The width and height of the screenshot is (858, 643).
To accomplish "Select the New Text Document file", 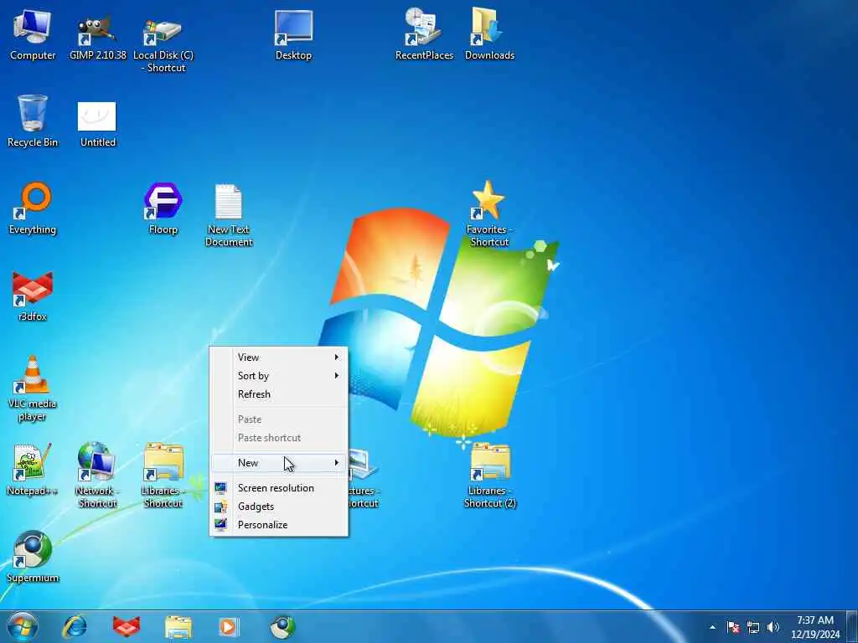I will (228, 215).
